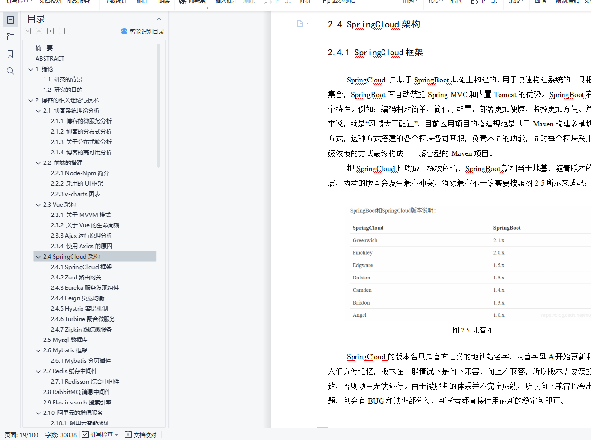Screen dimensions: 591x440
Task: Go to 2.1.3 关于分布式锁分析
Action: pyautogui.click(x=81, y=142)
